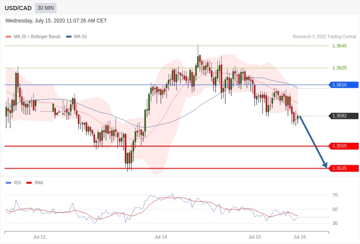Click the USD/CAD pair title

point(18,8)
